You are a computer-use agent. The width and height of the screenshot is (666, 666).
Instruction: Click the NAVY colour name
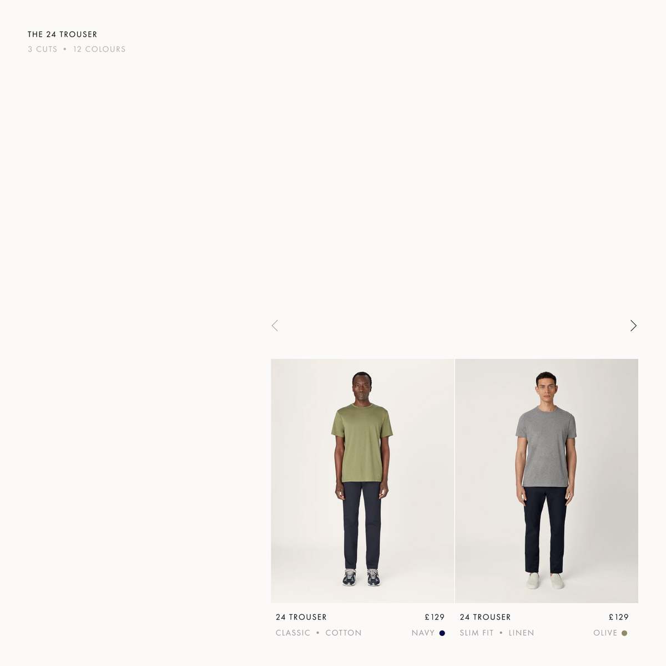coord(423,633)
